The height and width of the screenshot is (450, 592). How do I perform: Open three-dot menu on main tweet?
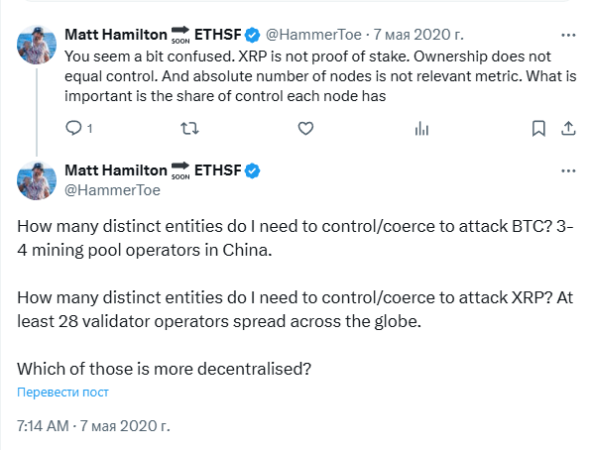point(568,171)
